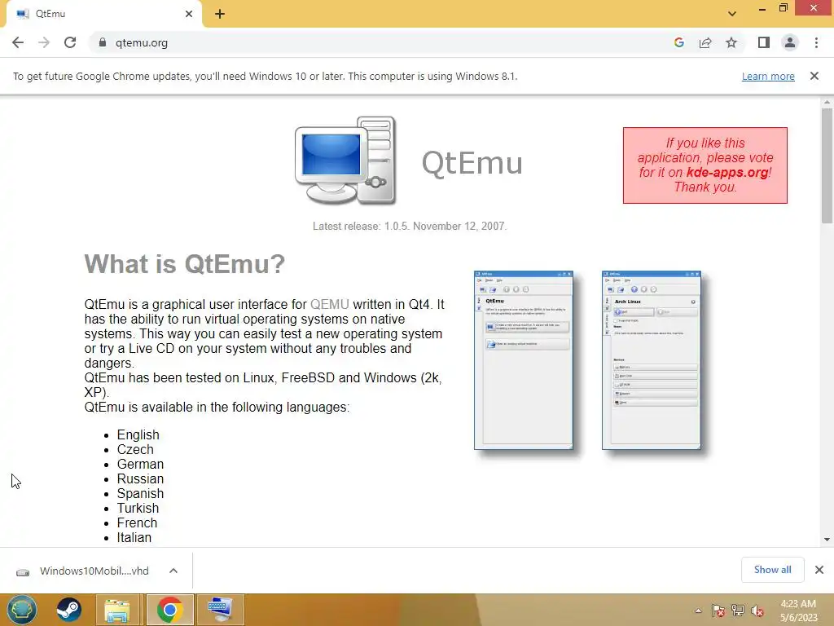Click the 'Latest release: 1.0.5' text line

(x=410, y=227)
